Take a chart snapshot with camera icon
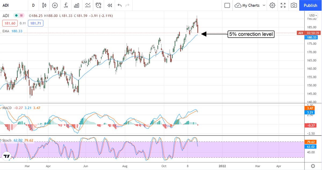Image resolution: width=322 pixels, height=170 pixels. [x=294, y=5]
